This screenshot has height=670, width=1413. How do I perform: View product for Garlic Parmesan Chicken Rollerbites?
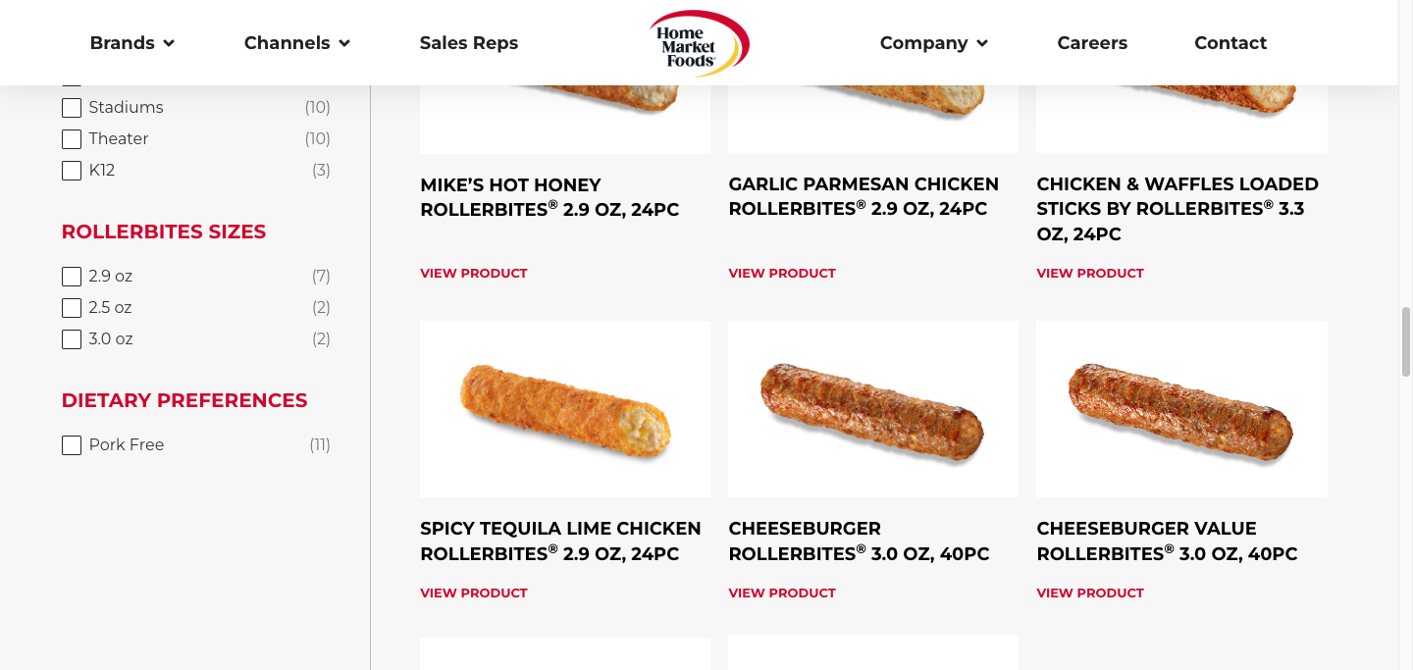click(782, 274)
